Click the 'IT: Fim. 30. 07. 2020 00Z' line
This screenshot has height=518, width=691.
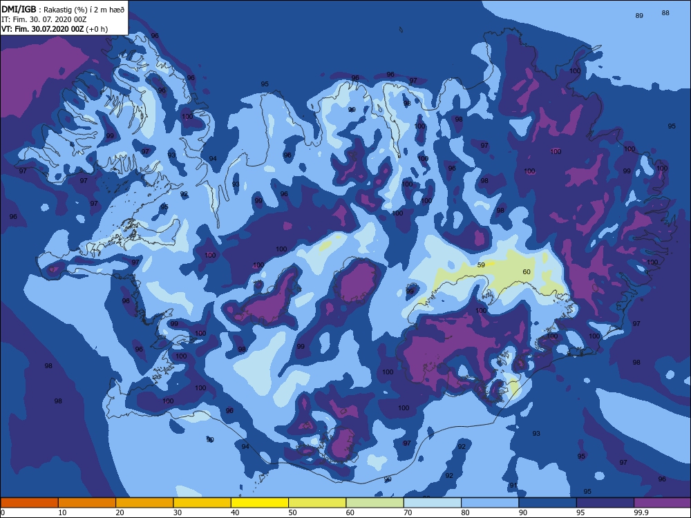pos(44,19)
